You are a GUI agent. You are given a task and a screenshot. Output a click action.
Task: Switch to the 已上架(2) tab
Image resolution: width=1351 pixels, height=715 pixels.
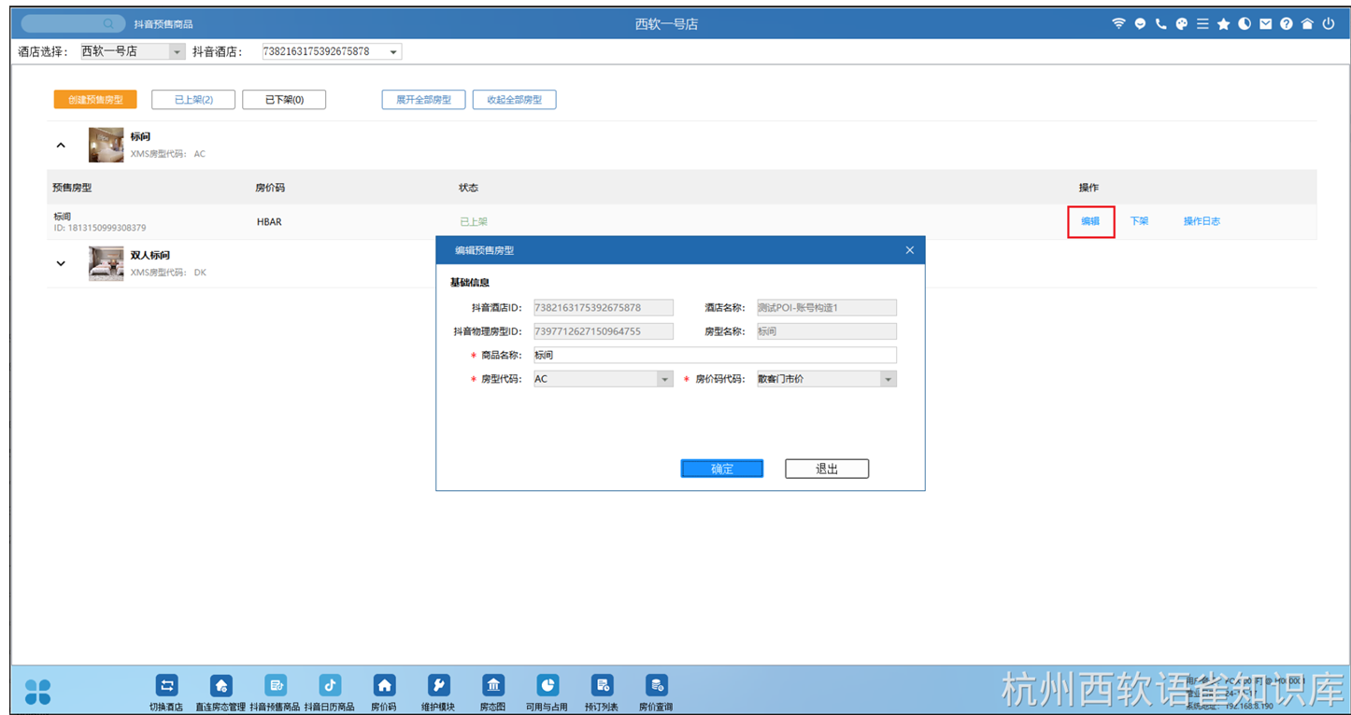(193, 100)
